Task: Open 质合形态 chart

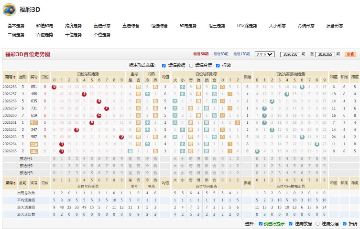Action: [335, 26]
